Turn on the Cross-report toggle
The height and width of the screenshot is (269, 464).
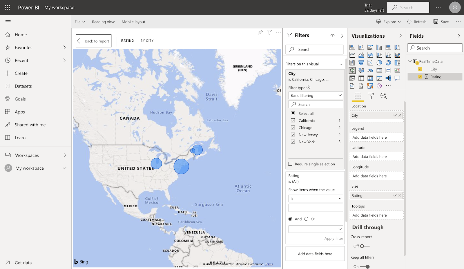click(365, 246)
